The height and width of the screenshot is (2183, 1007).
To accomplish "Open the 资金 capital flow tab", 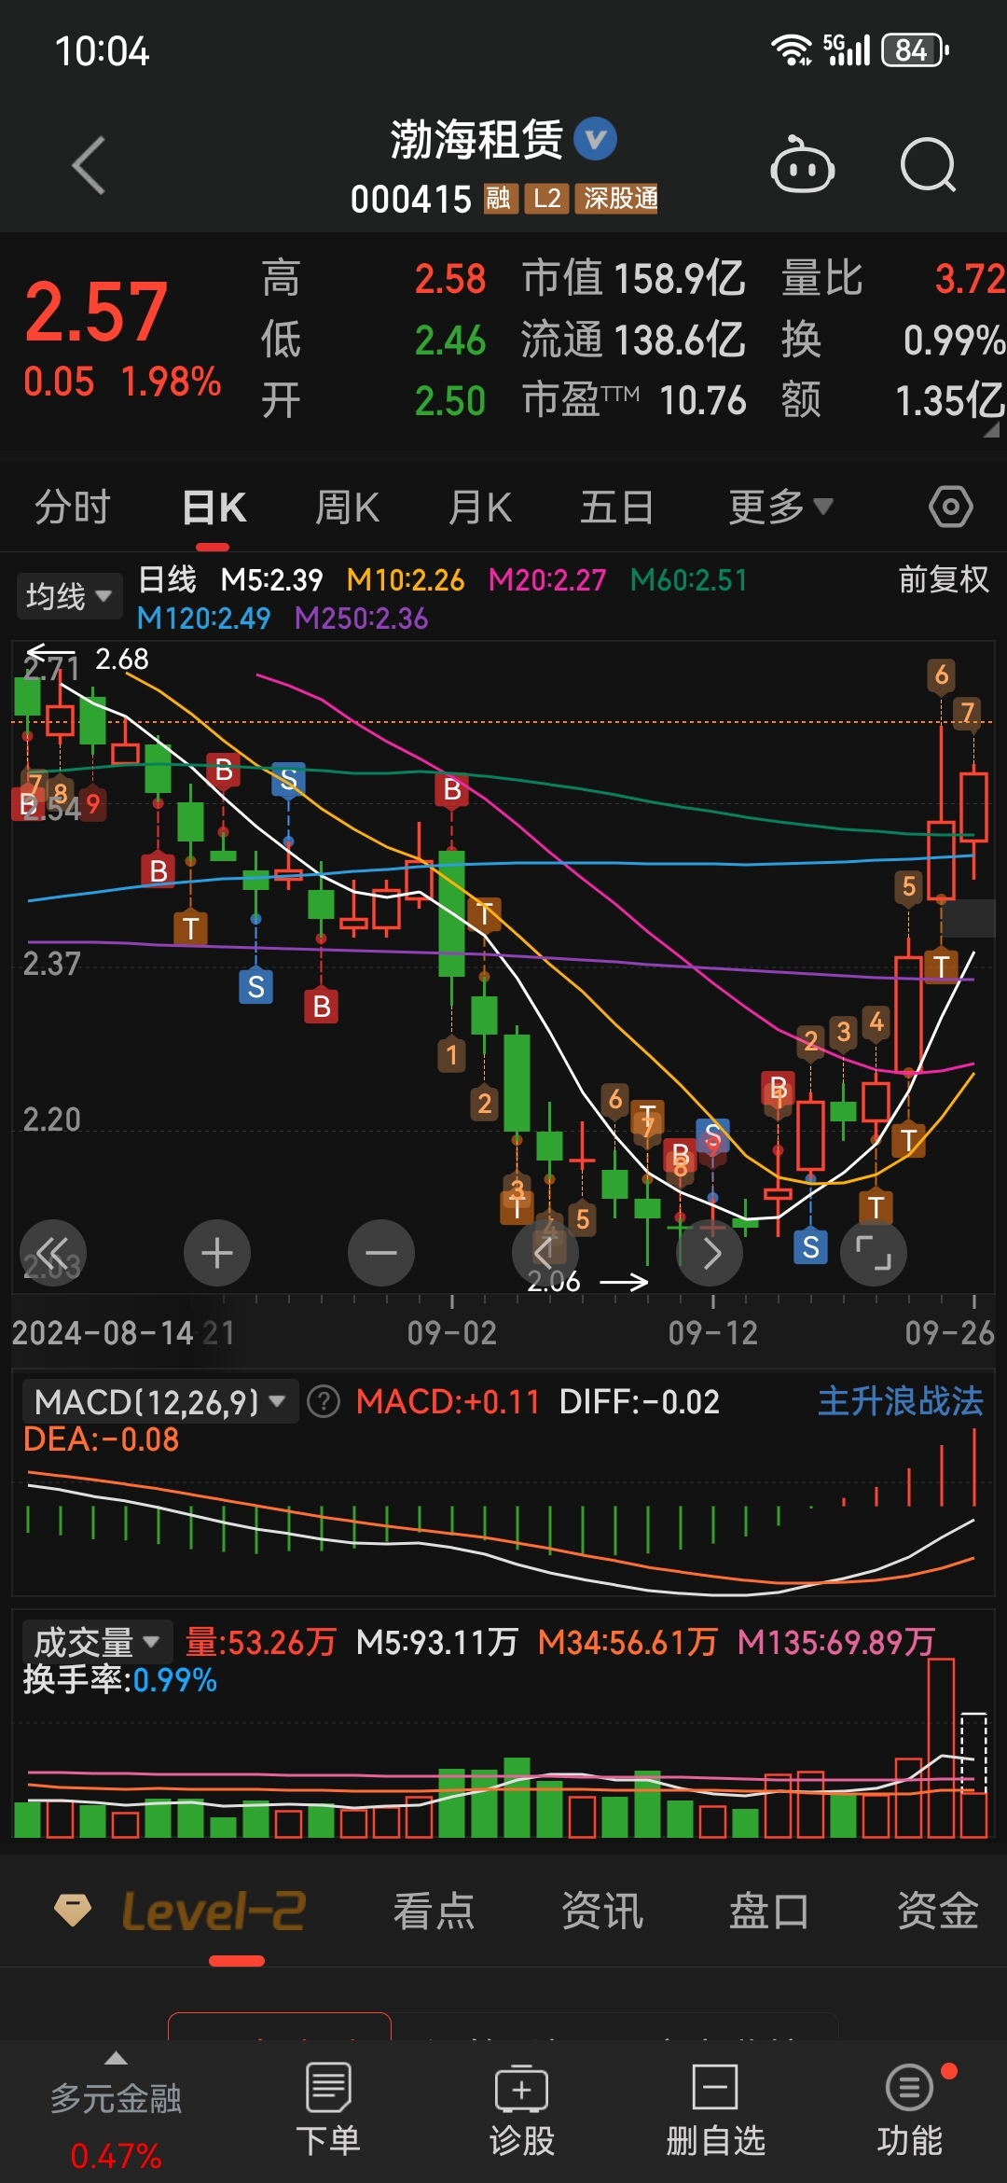I will click(x=938, y=1912).
